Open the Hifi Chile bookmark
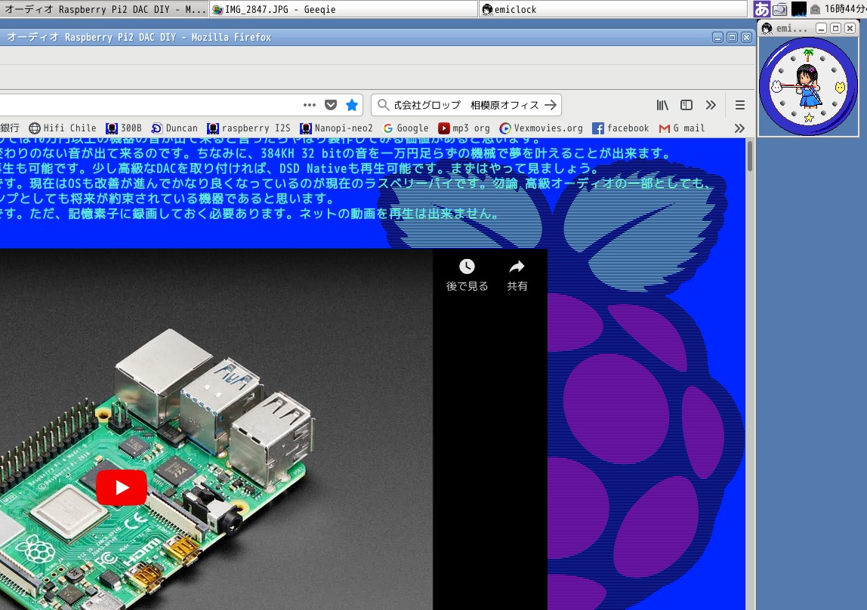Image resolution: width=867 pixels, height=610 pixels. pyautogui.click(x=63, y=128)
